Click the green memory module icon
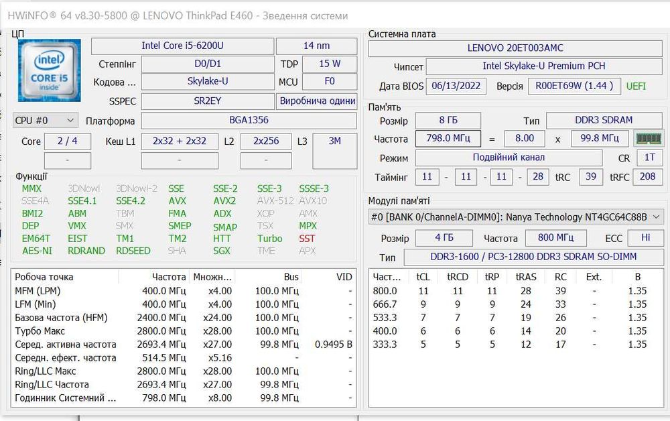The height and width of the screenshot is (421, 670). pyautogui.click(x=649, y=139)
